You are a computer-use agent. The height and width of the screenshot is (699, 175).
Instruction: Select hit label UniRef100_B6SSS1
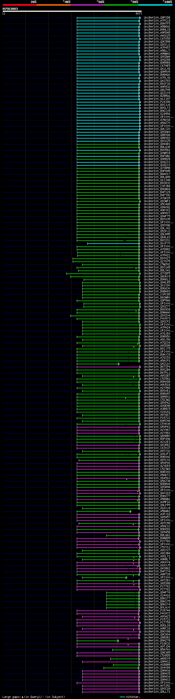tap(157, 240)
